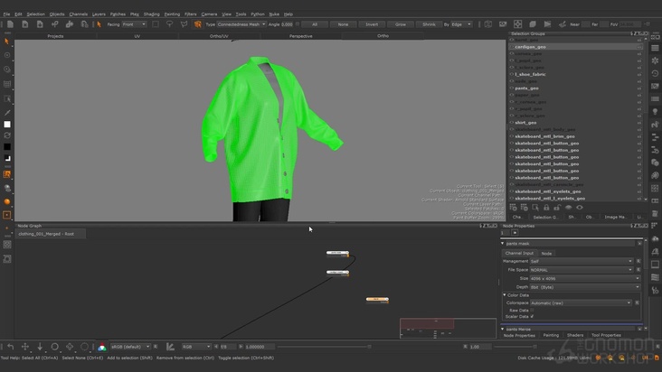Screen dimensions: 662x372
Task: Click the color management RGB circles icon
Action: [102, 347]
